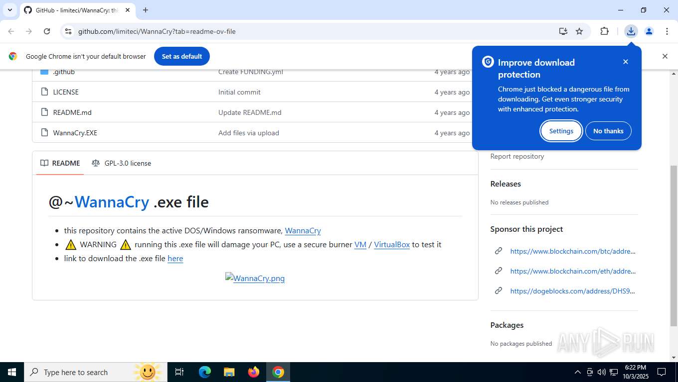This screenshot has width=678, height=382.
Task: Click the WannaCry.png image
Action: pyautogui.click(x=255, y=278)
